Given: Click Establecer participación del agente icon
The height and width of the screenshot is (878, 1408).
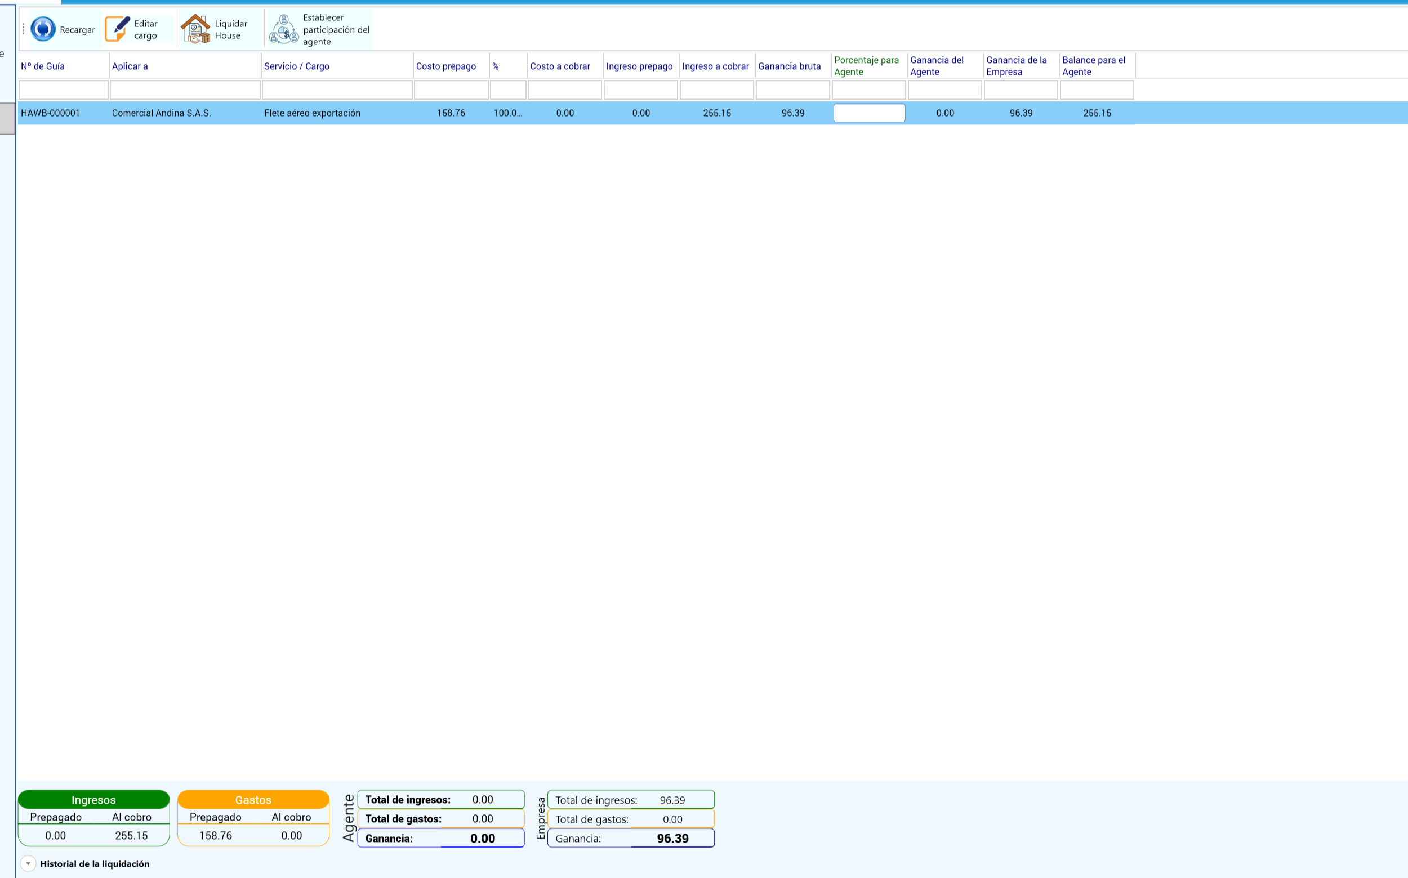Looking at the screenshot, I should pyautogui.click(x=284, y=29).
